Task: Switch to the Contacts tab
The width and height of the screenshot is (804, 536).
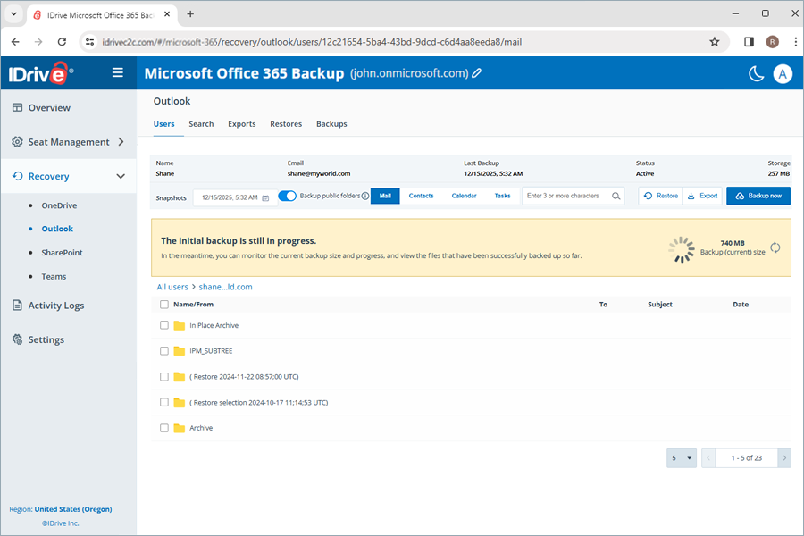Action: (421, 197)
